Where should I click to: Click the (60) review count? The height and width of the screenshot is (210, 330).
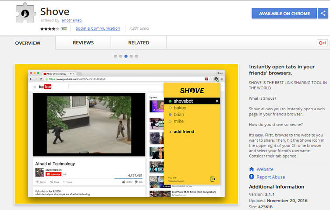click(64, 28)
